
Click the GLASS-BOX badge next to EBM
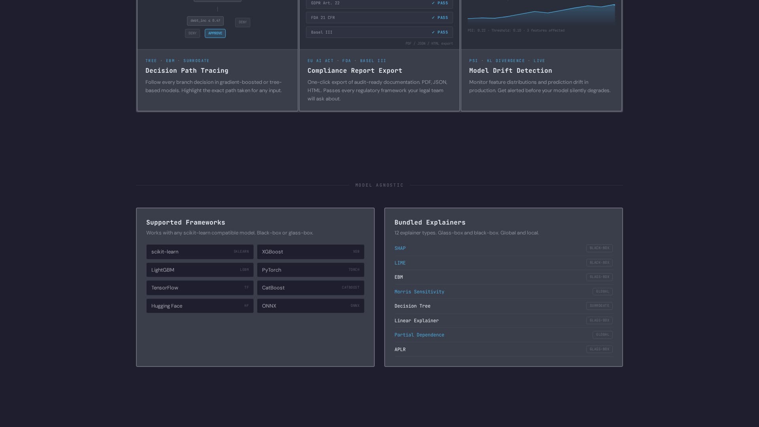pyautogui.click(x=599, y=277)
